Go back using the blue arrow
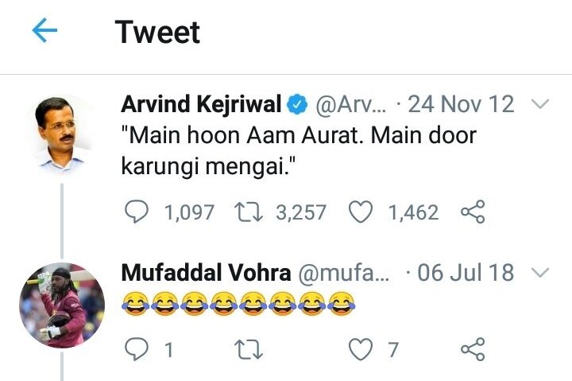572x381 pixels. [44, 32]
